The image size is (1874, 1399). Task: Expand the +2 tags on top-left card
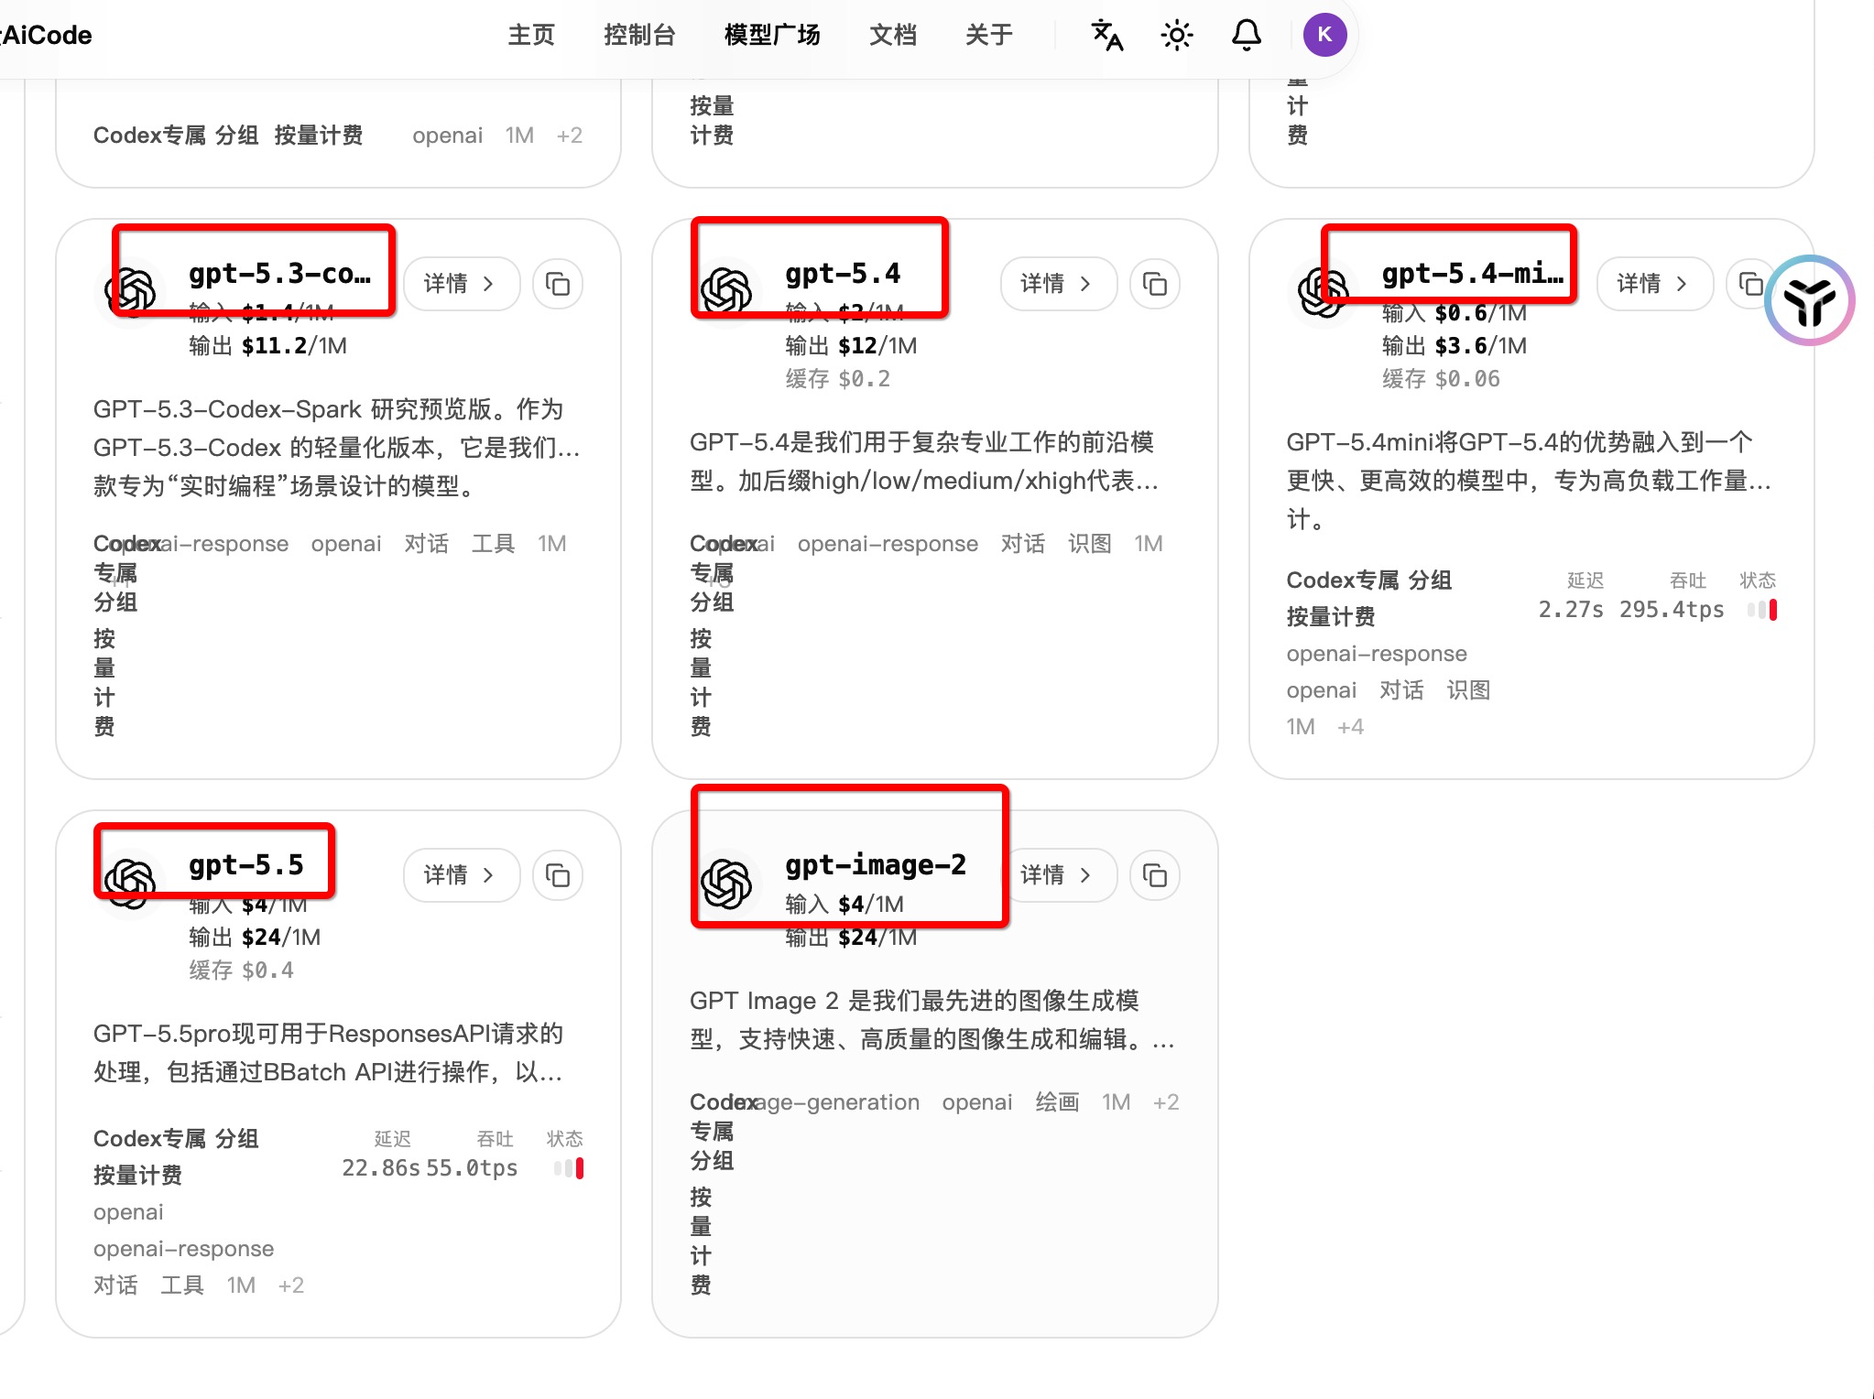click(x=570, y=136)
